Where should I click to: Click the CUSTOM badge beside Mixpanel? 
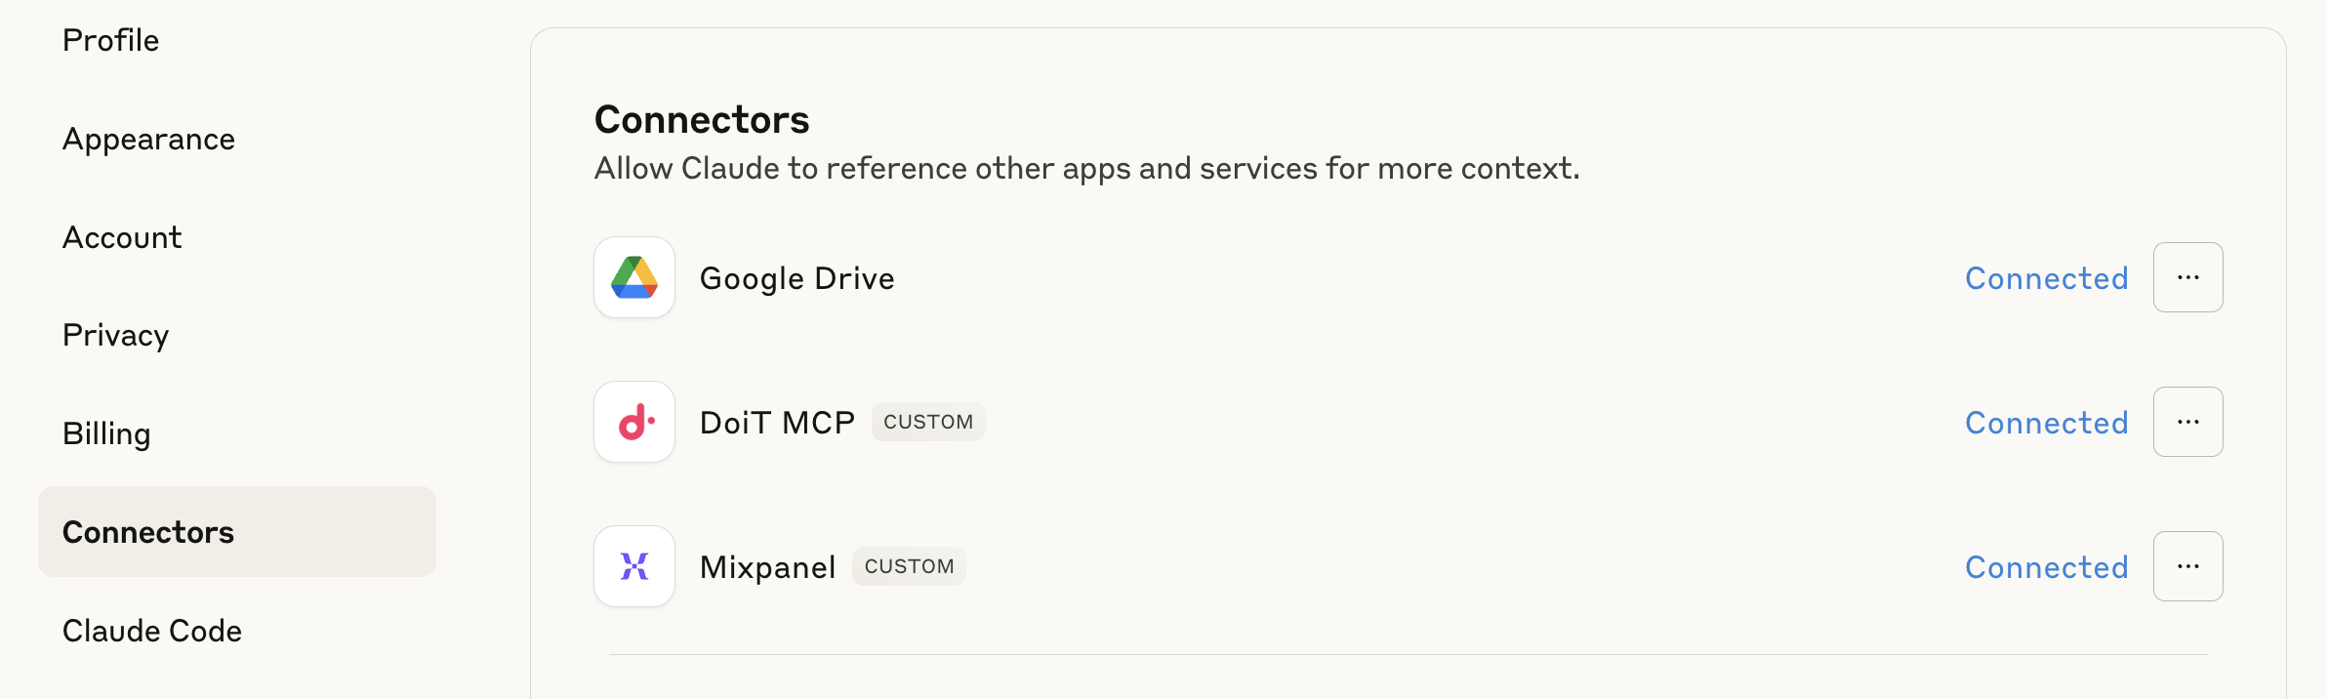point(909,567)
